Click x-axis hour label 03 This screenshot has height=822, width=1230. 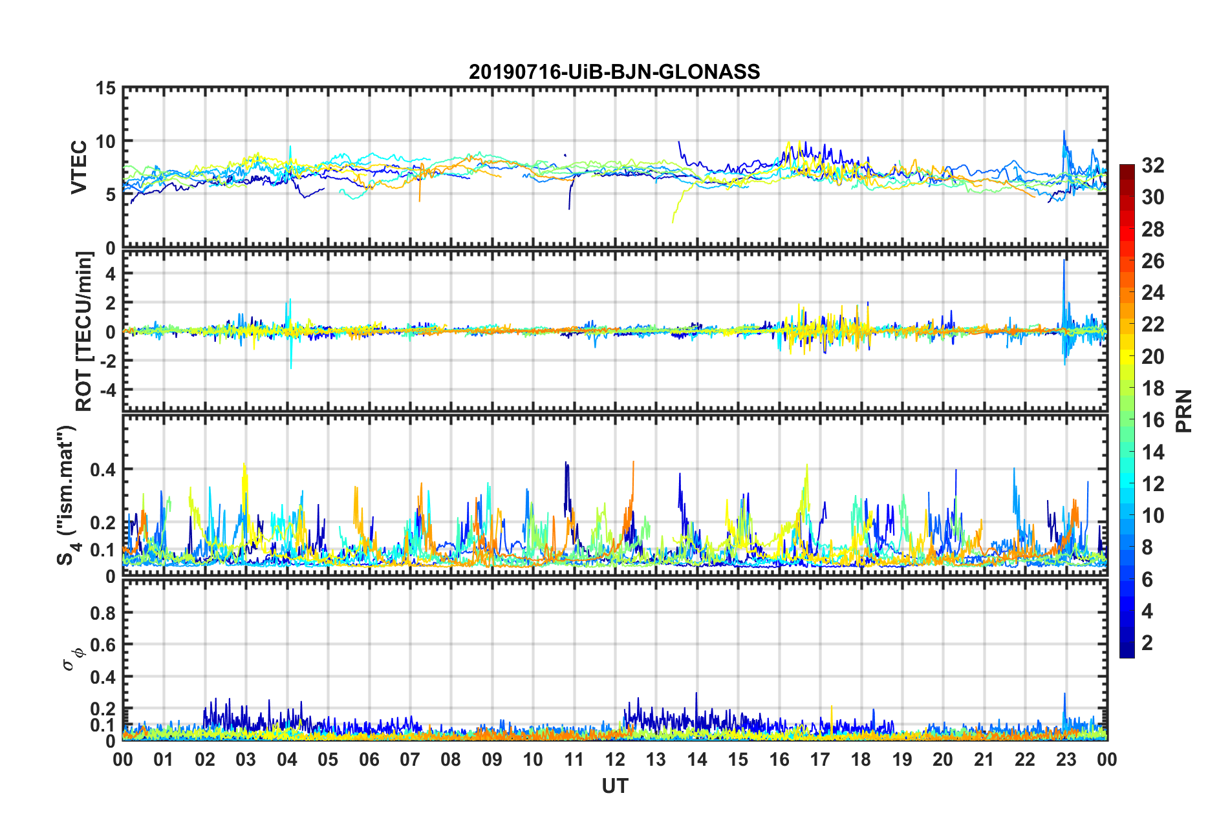click(x=246, y=759)
